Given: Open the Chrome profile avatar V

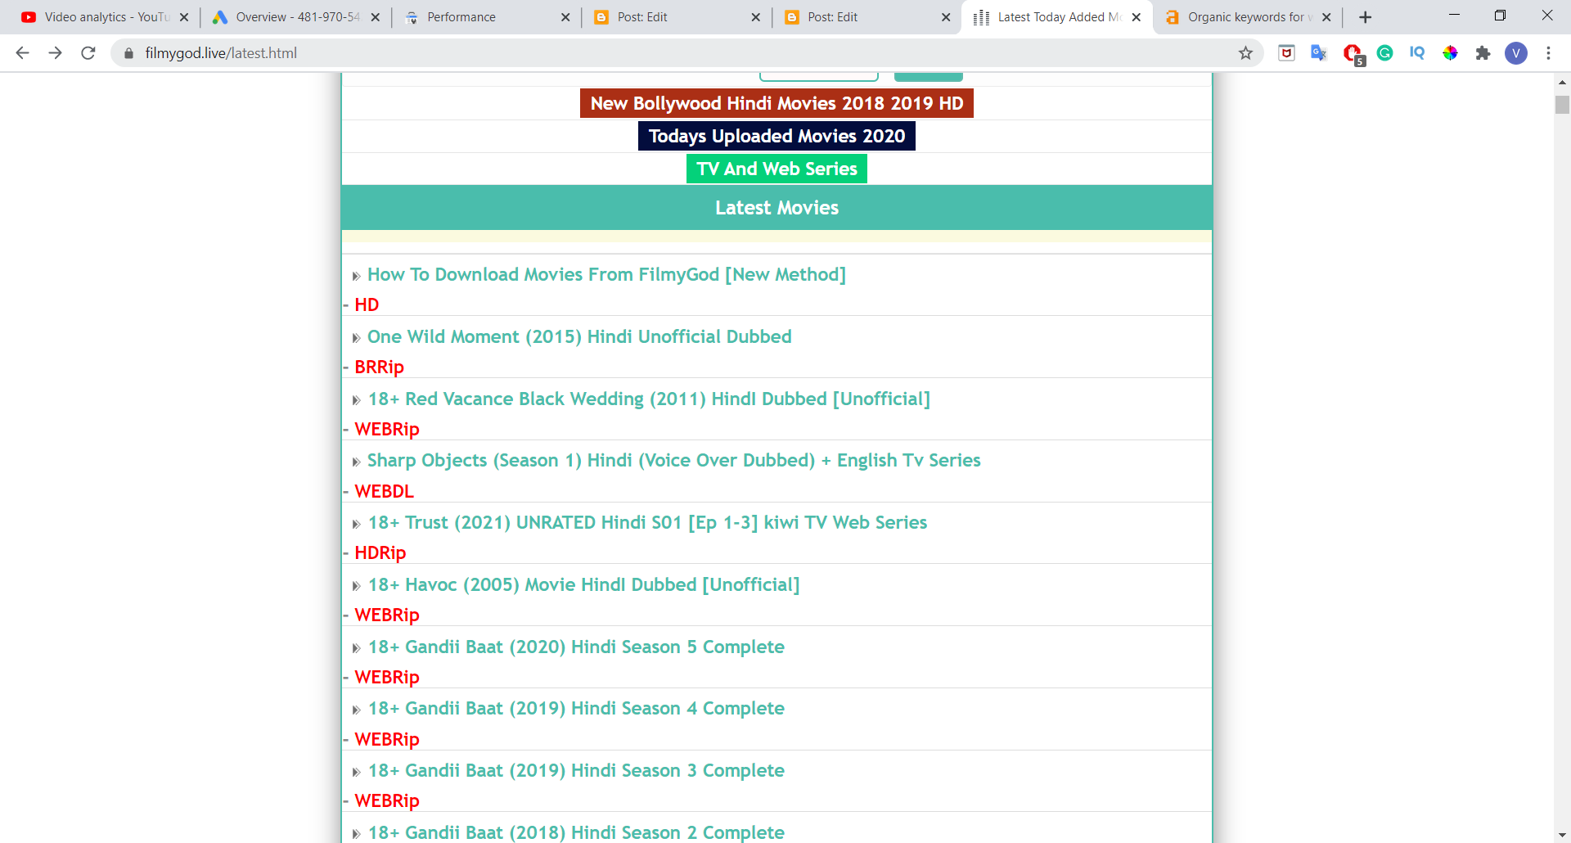Looking at the screenshot, I should [1516, 53].
